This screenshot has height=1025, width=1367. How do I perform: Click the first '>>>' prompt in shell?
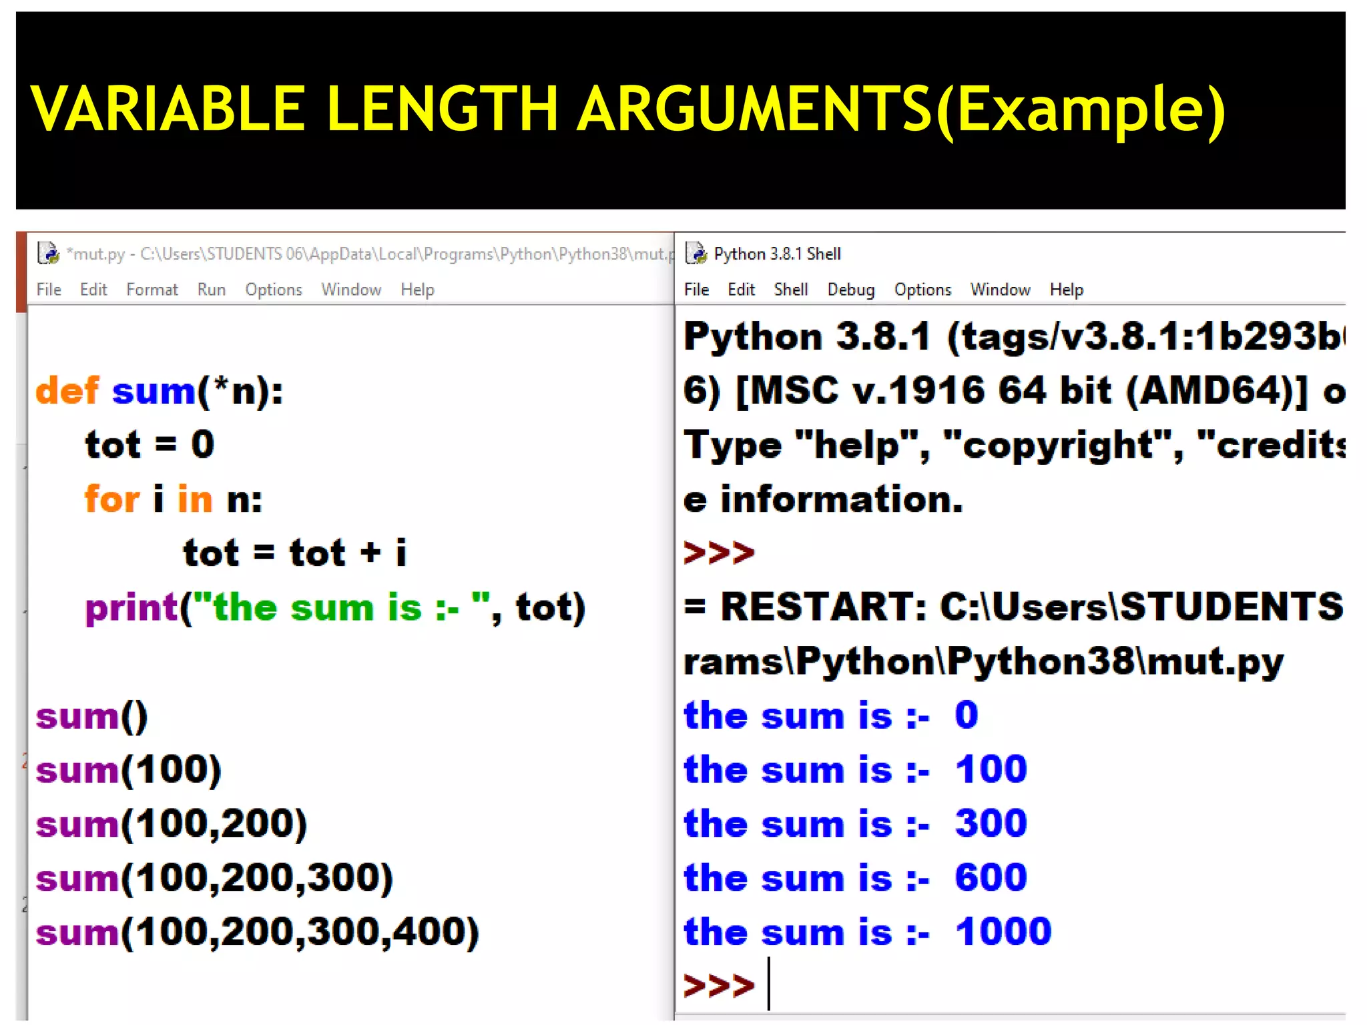click(x=719, y=553)
